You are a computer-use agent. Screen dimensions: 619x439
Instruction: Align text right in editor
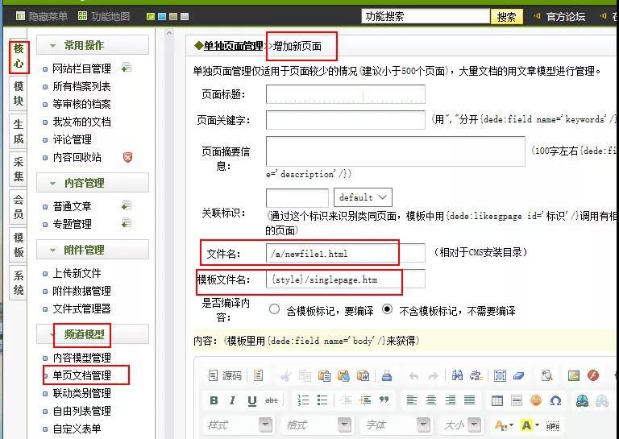(x=451, y=400)
